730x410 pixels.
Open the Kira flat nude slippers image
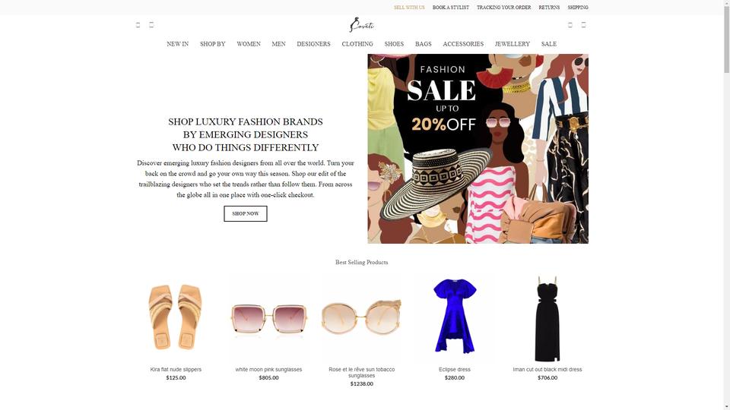click(176, 317)
